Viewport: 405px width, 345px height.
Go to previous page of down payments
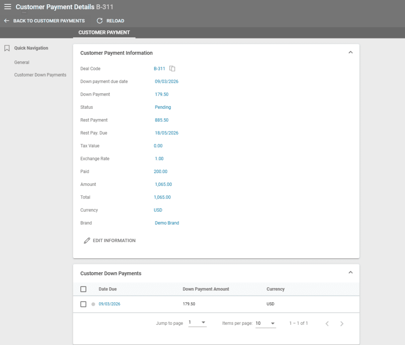click(x=327, y=324)
